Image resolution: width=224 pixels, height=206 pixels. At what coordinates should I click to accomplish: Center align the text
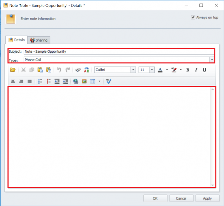pos(13,81)
